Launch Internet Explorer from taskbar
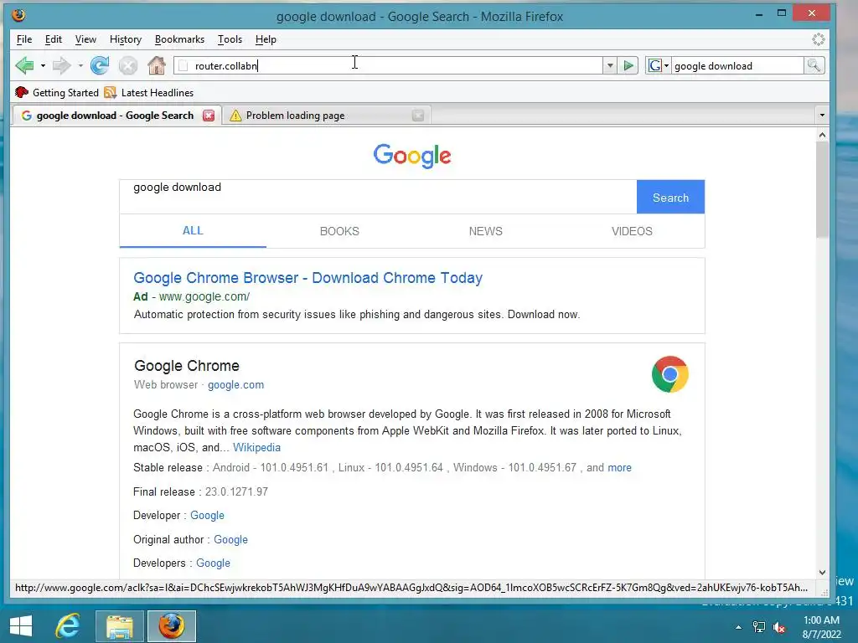This screenshot has height=643, width=858. (x=69, y=626)
